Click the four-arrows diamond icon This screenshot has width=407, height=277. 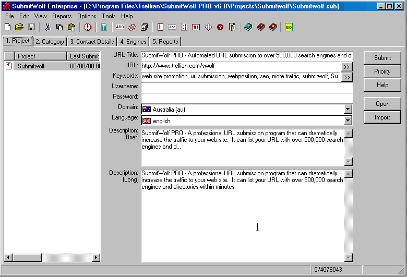click(x=208, y=27)
